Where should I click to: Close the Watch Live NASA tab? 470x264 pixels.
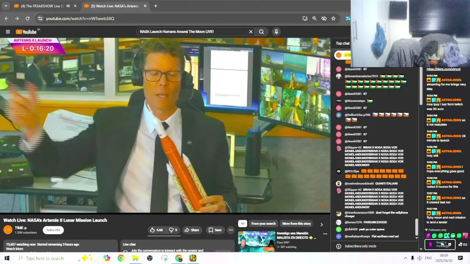[145, 6]
